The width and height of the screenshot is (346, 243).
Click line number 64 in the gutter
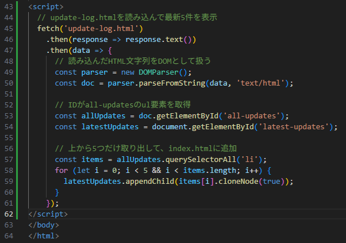[x=9, y=236]
